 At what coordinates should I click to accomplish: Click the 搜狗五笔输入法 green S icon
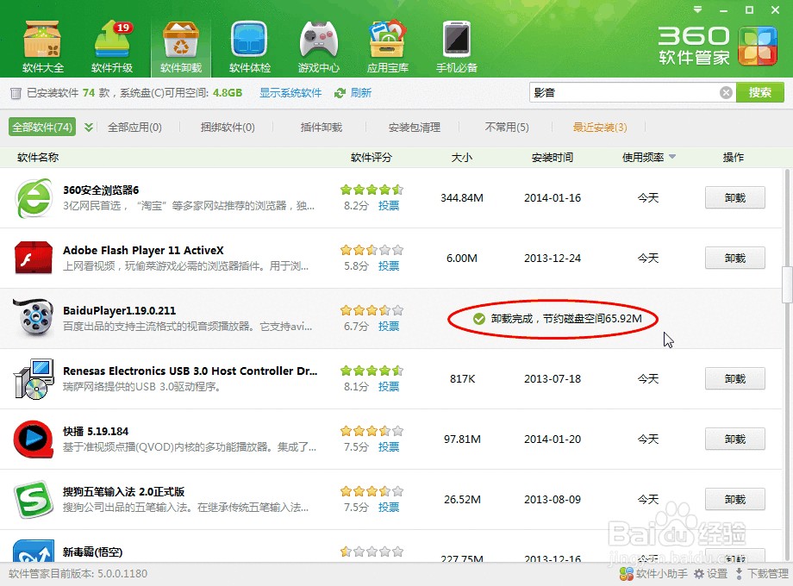tap(34, 499)
